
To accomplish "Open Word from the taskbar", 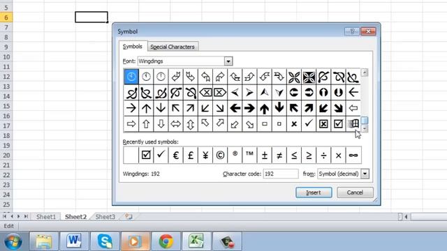I will [74, 241].
